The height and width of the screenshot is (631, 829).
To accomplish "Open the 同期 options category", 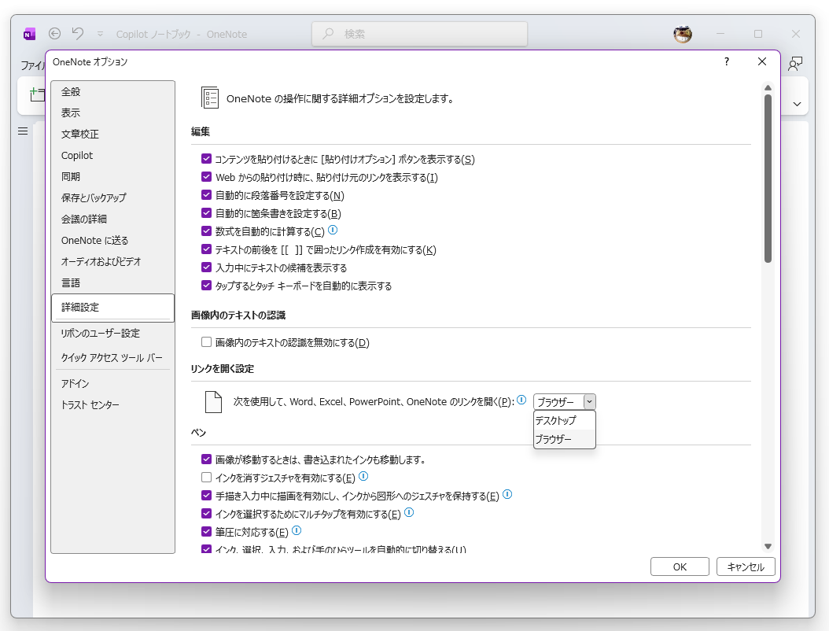I will click(112, 176).
